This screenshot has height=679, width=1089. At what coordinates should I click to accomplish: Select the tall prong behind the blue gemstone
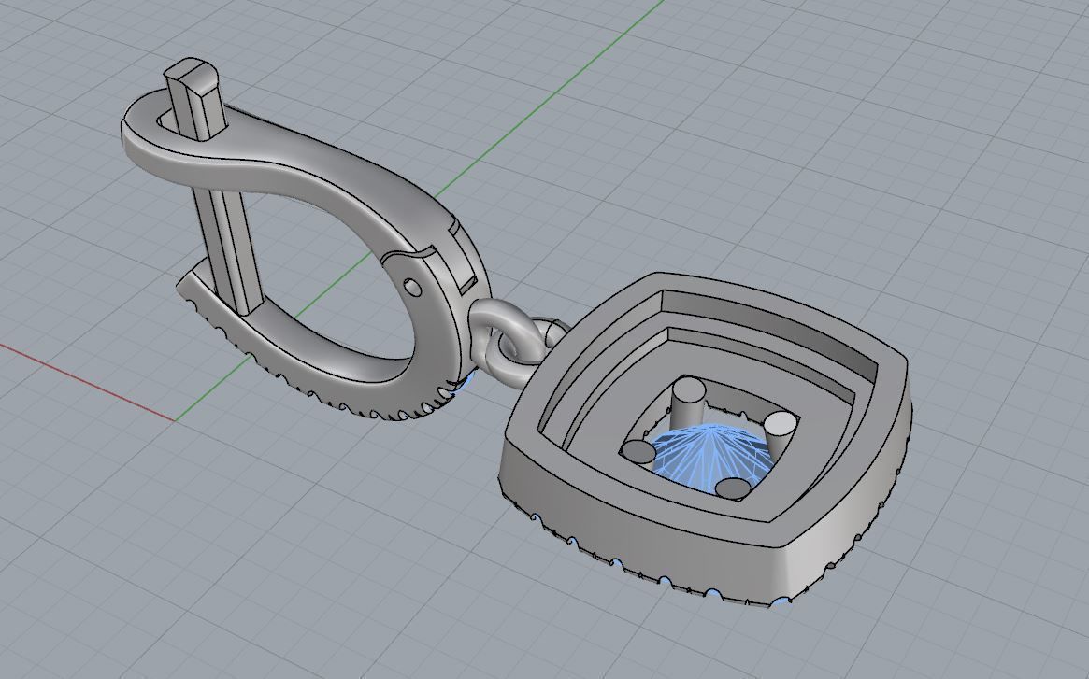[686, 403]
